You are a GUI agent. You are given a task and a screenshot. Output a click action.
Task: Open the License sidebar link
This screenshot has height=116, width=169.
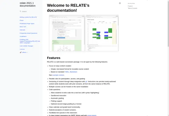click(x=22, y=49)
